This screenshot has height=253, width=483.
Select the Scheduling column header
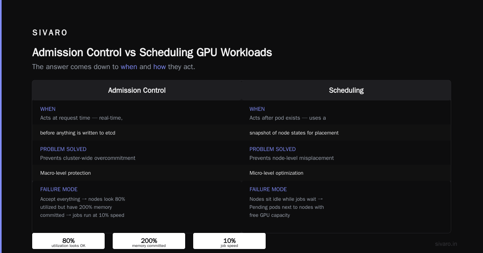pos(346,90)
